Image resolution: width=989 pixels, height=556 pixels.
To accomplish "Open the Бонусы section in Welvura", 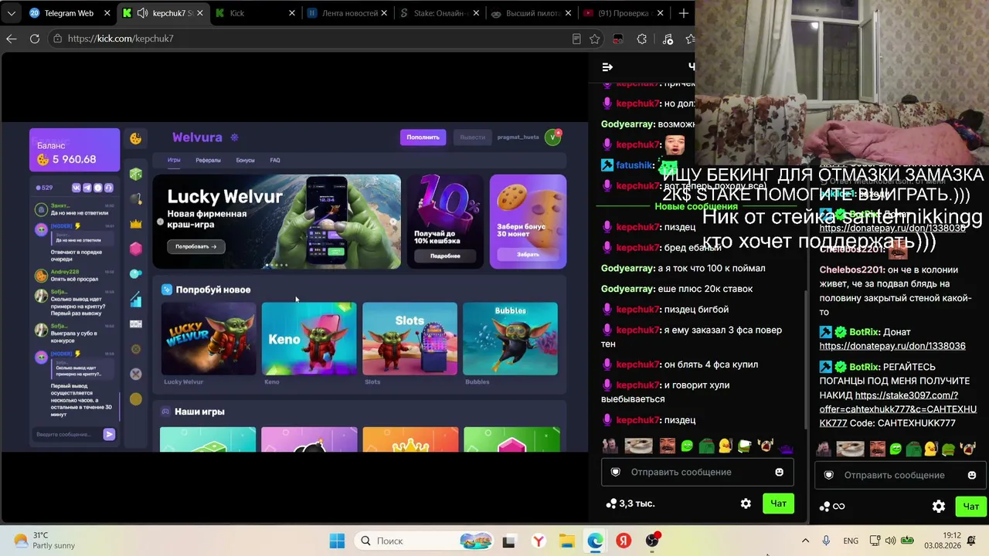I will click(245, 161).
